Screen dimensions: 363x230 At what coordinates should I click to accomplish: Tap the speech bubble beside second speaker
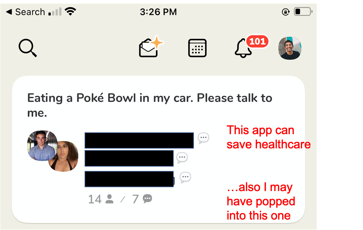tap(182, 158)
